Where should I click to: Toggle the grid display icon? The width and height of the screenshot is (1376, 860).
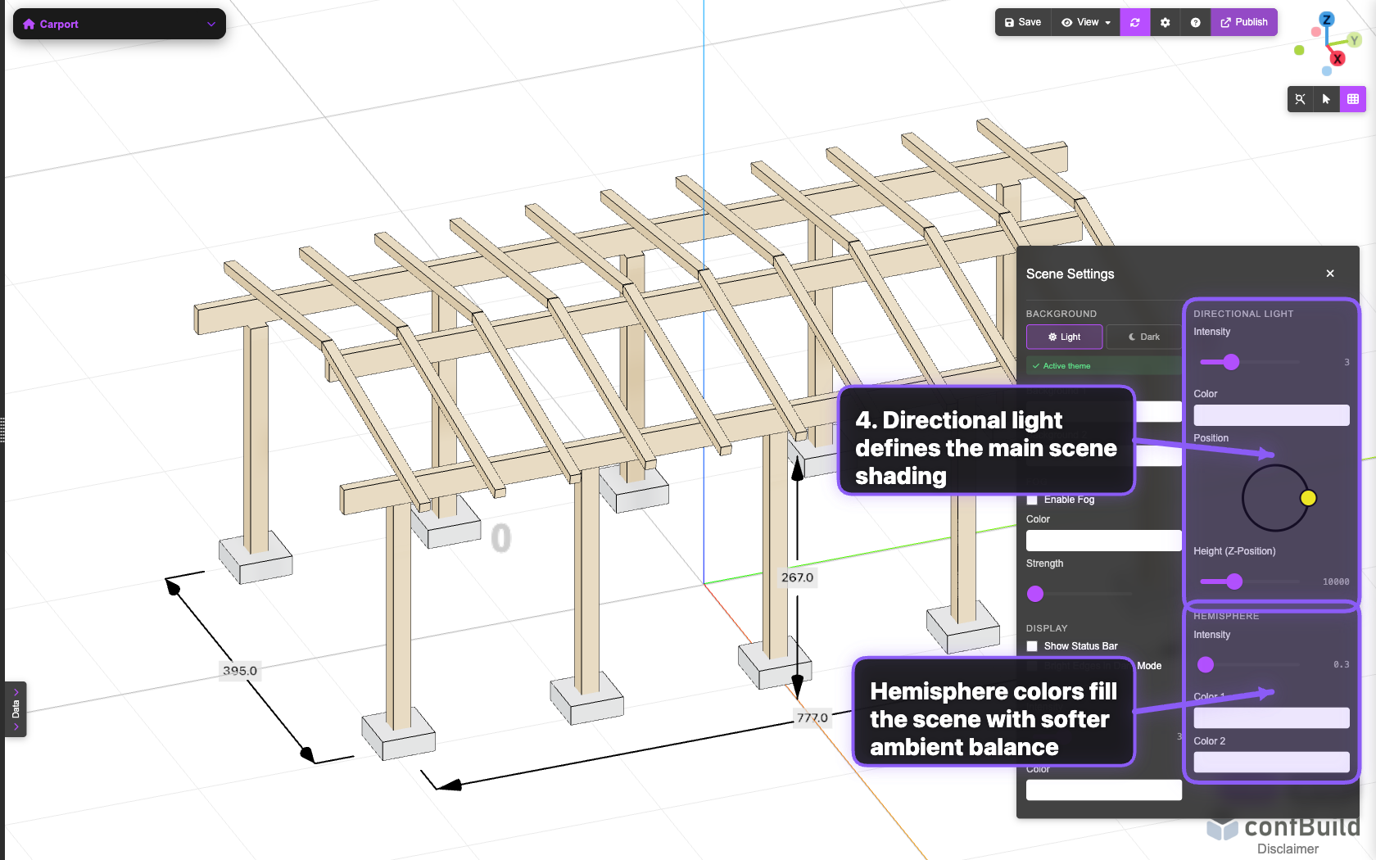coord(1352,99)
